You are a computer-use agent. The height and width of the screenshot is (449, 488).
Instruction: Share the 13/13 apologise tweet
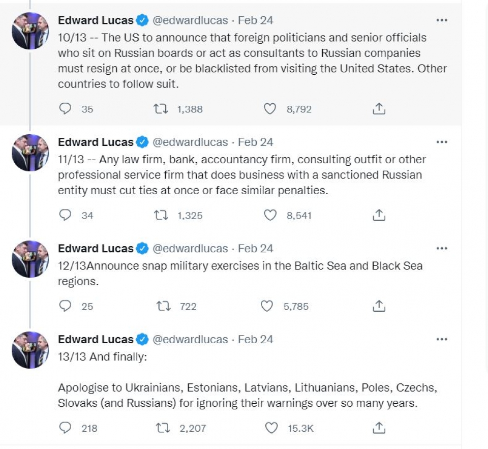pyautogui.click(x=379, y=428)
